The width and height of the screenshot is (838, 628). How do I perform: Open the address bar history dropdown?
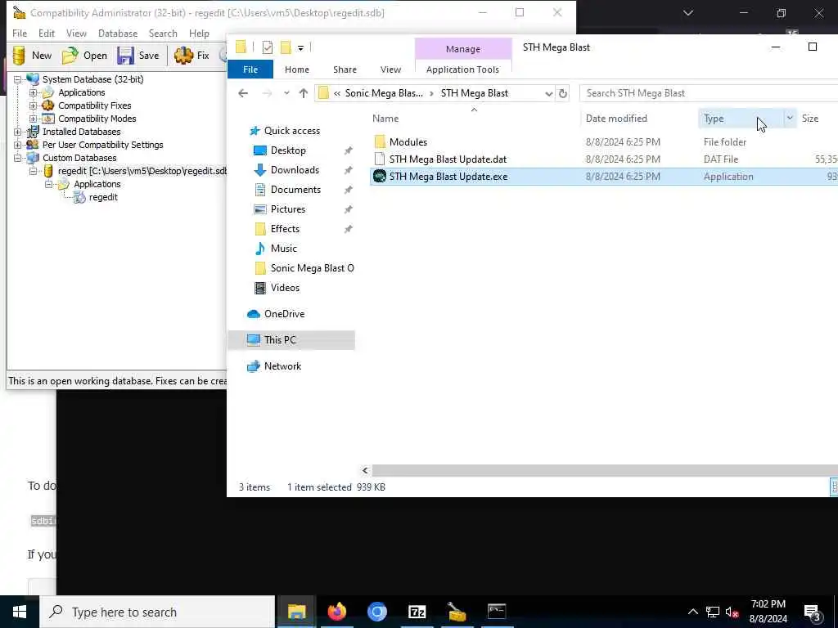click(x=548, y=93)
